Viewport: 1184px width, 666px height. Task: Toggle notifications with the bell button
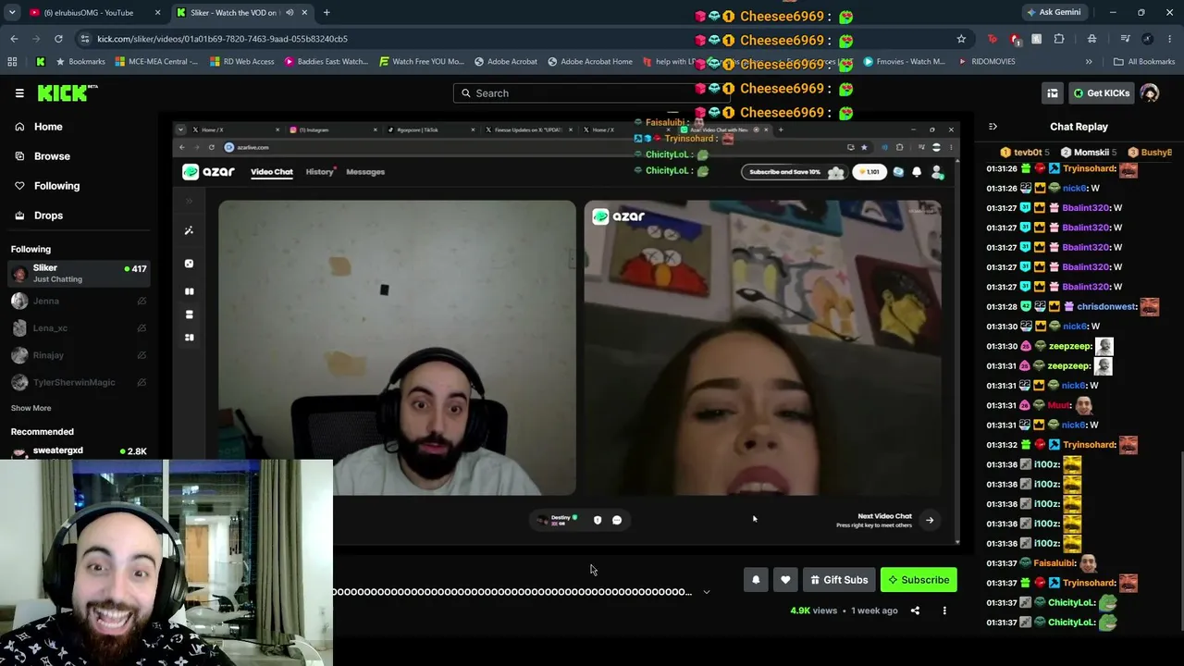click(756, 580)
